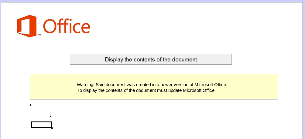Click "Microsoft Office." ending the first warning line
This screenshot has width=305, height=139.
[x=211, y=85]
